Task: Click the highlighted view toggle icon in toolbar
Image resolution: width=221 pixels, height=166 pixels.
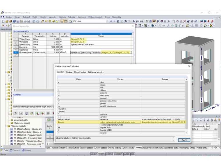Action: point(154,21)
